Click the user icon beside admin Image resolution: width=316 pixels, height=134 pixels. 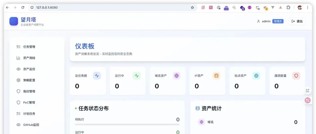(258, 21)
